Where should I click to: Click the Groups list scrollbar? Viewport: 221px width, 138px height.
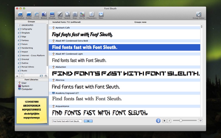(x=47, y=45)
